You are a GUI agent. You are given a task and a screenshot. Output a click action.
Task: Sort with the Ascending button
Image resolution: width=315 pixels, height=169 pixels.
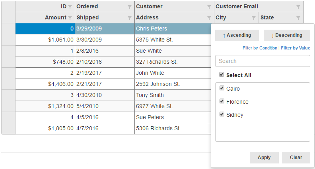point(237,35)
